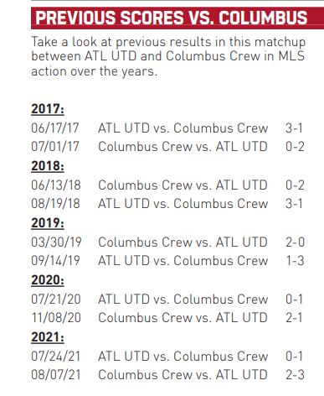The height and width of the screenshot is (396, 324).
Task: Click the 1-3 score for 09/14/19
Action: tap(295, 261)
